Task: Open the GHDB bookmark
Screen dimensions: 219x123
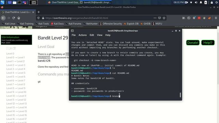Action: pyautogui.click(x=145, y=24)
